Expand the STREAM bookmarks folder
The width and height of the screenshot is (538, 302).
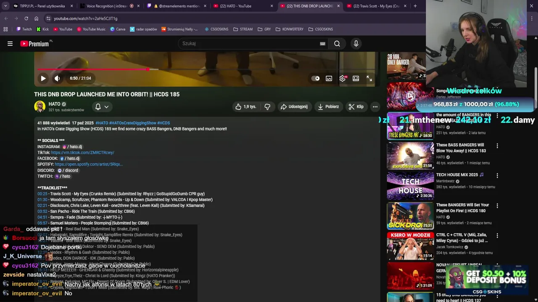click(x=243, y=29)
